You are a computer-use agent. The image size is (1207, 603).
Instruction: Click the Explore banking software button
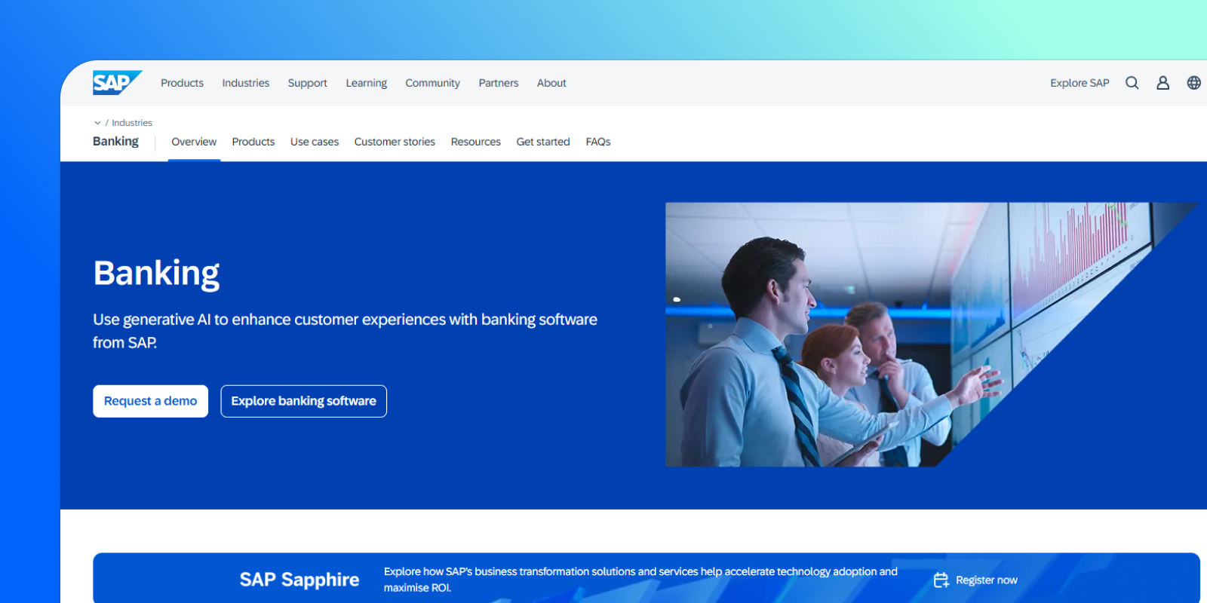[x=303, y=401]
